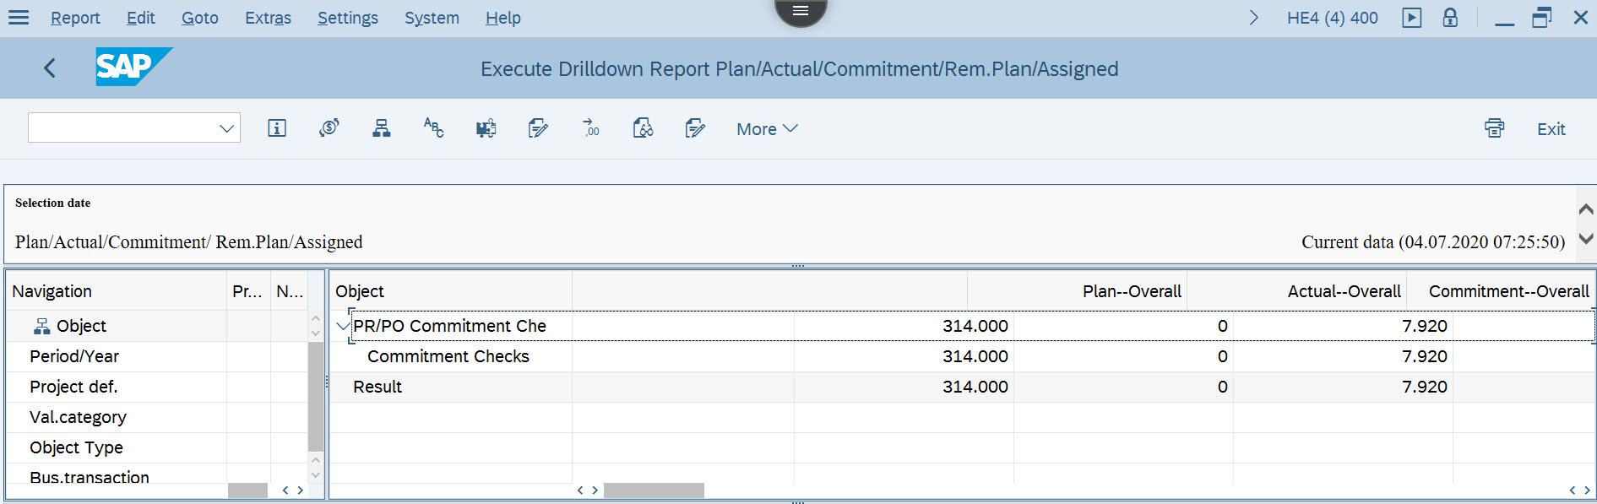Open the Extras menu
This screenshot has height=504, width=1597.
pos(268,18)
